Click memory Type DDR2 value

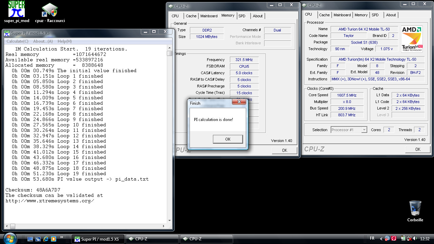207,30
